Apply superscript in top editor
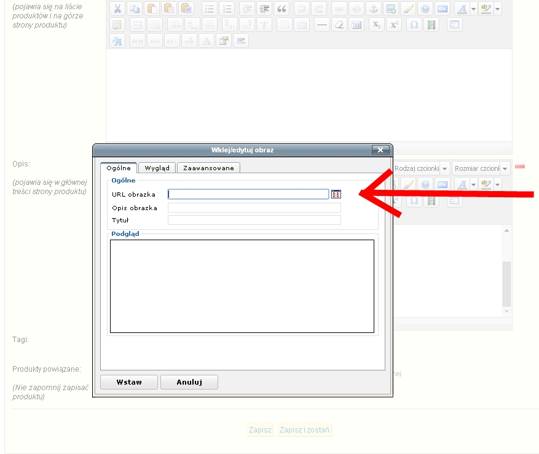 pyautogui.click(x=394, y=25)
